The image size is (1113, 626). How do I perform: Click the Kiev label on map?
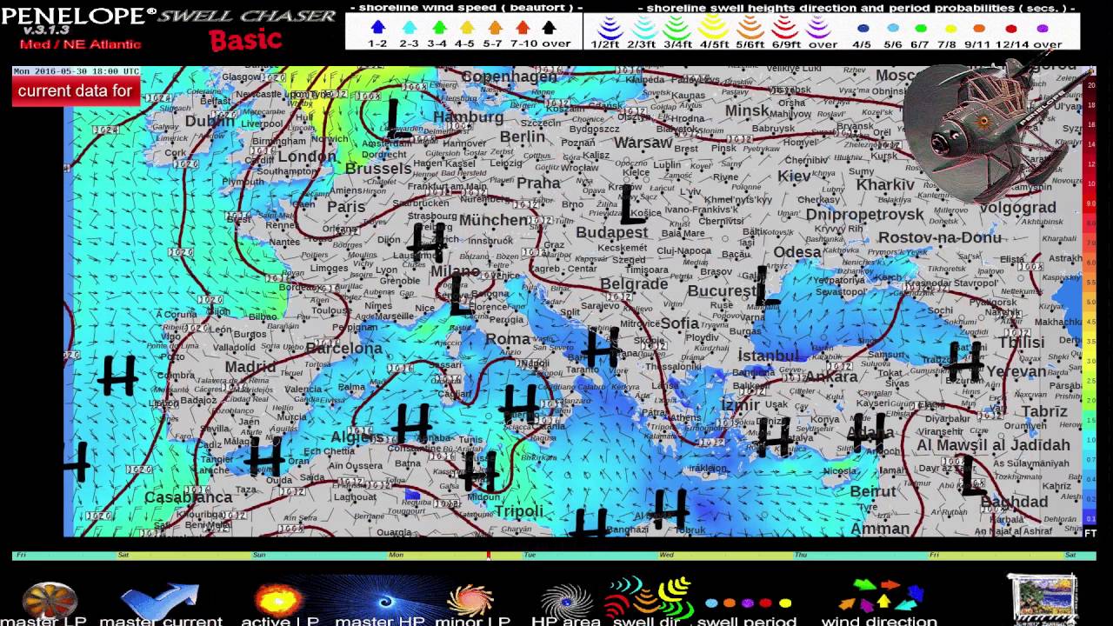coord(794,176)
